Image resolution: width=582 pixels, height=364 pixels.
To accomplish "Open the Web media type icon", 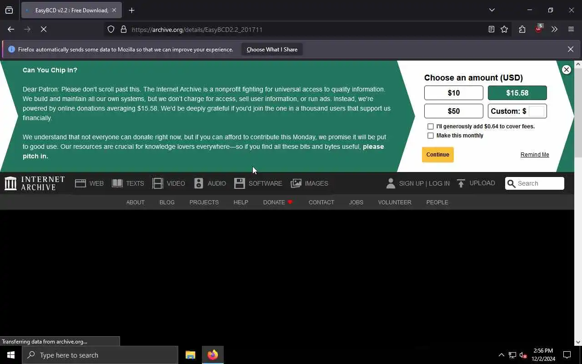I will [x=80, y=183].
